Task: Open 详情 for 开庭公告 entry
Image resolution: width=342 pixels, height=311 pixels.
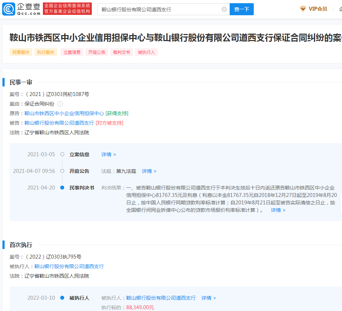Action: pos(149,171)
